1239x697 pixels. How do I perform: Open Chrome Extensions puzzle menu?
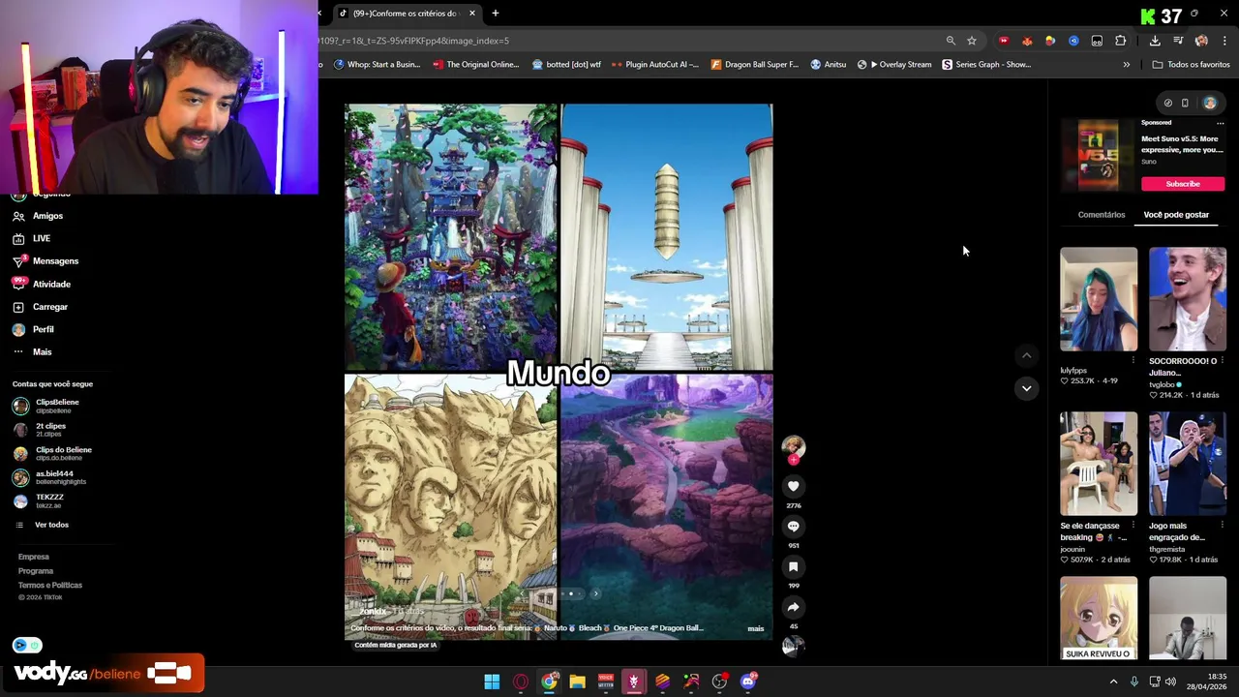(1121, 41)
